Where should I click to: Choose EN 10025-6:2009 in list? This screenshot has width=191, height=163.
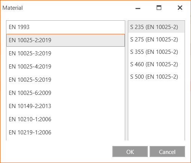[x=65, y=93]
